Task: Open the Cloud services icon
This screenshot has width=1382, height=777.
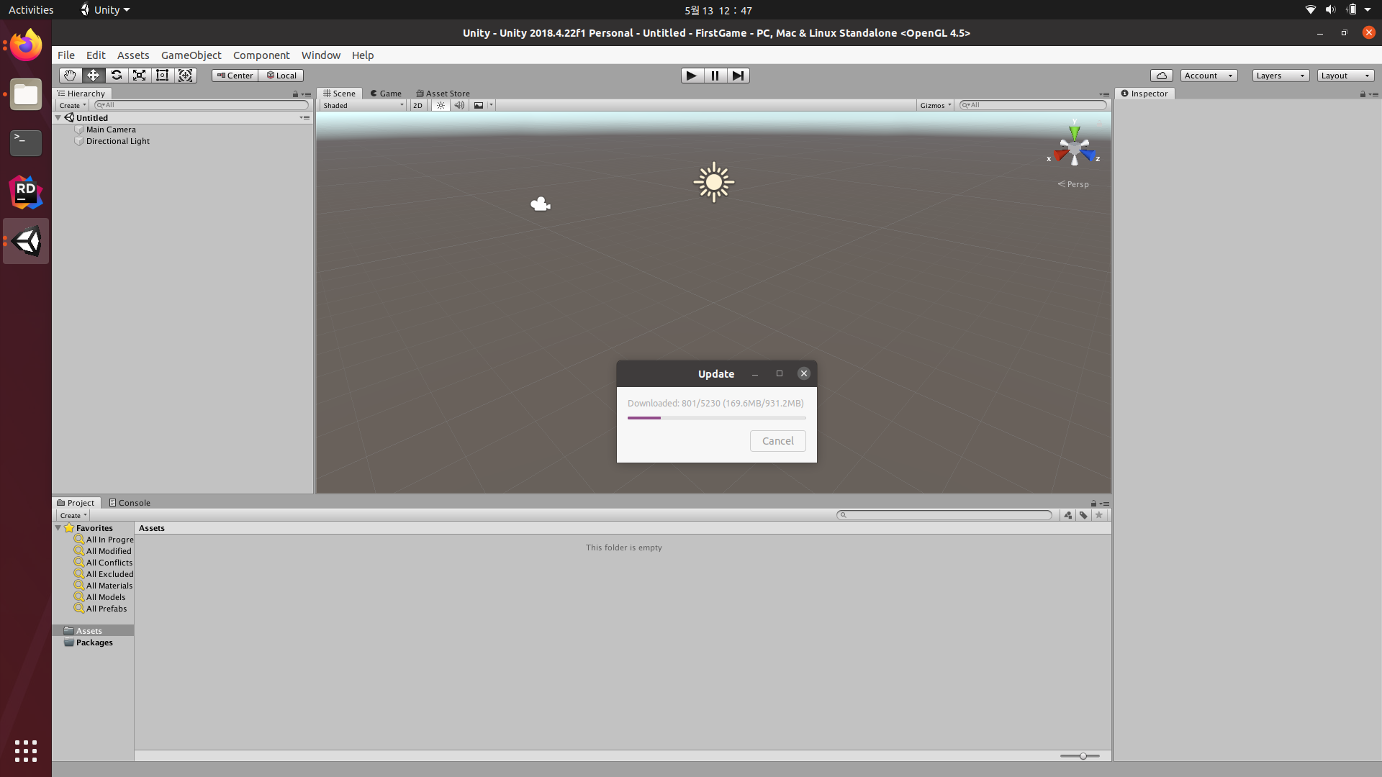Action: pos(1161,76)
